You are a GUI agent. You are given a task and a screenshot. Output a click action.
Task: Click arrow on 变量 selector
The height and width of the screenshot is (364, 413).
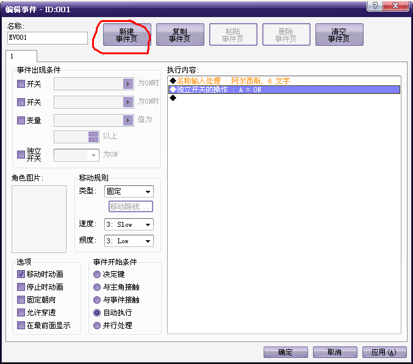(128, 120)
